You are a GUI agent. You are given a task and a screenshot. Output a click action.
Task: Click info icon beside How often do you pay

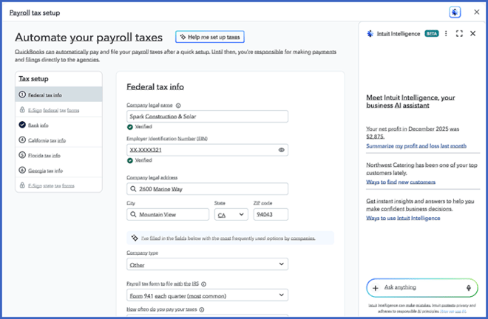[202, 309]
